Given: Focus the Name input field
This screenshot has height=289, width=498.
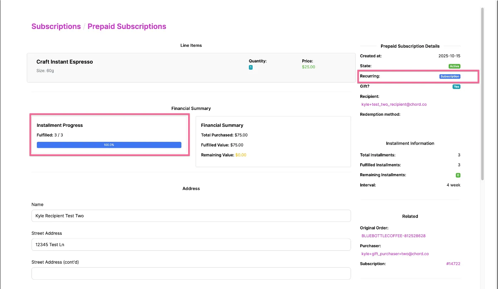Looking at the screenshot, I should tap(191, 216).
